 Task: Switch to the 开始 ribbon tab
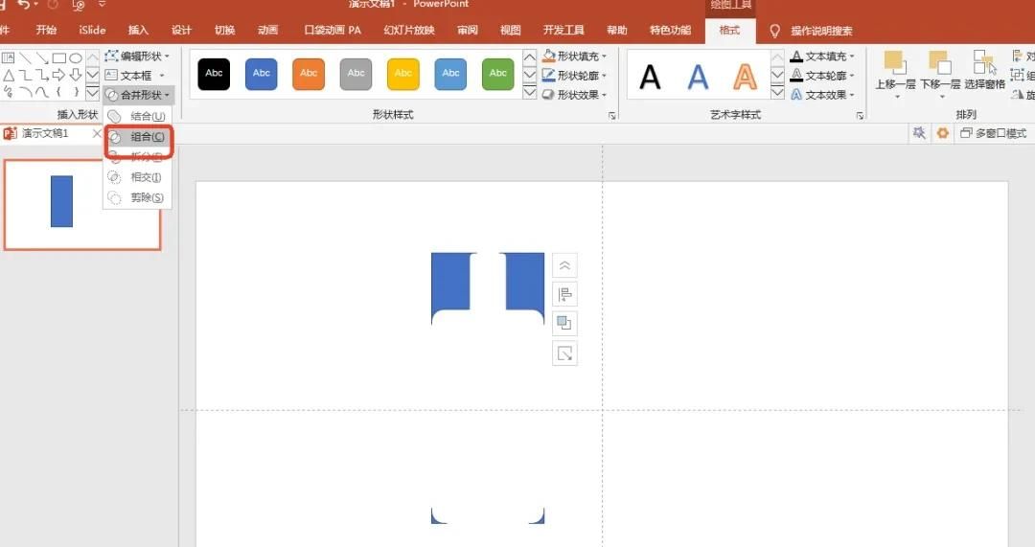point(46,31)
